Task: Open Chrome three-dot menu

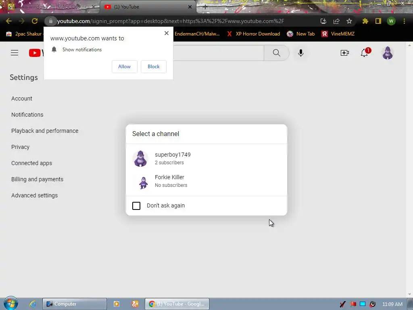Action: point(404,21)
